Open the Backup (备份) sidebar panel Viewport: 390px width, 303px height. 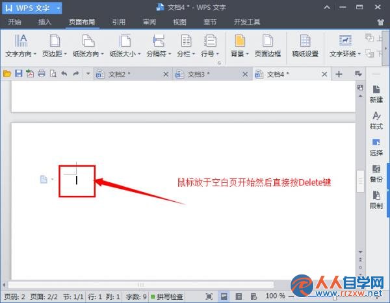[376, 174]
